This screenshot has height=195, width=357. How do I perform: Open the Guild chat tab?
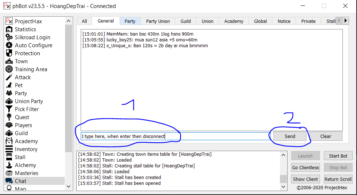coord(186,21)
